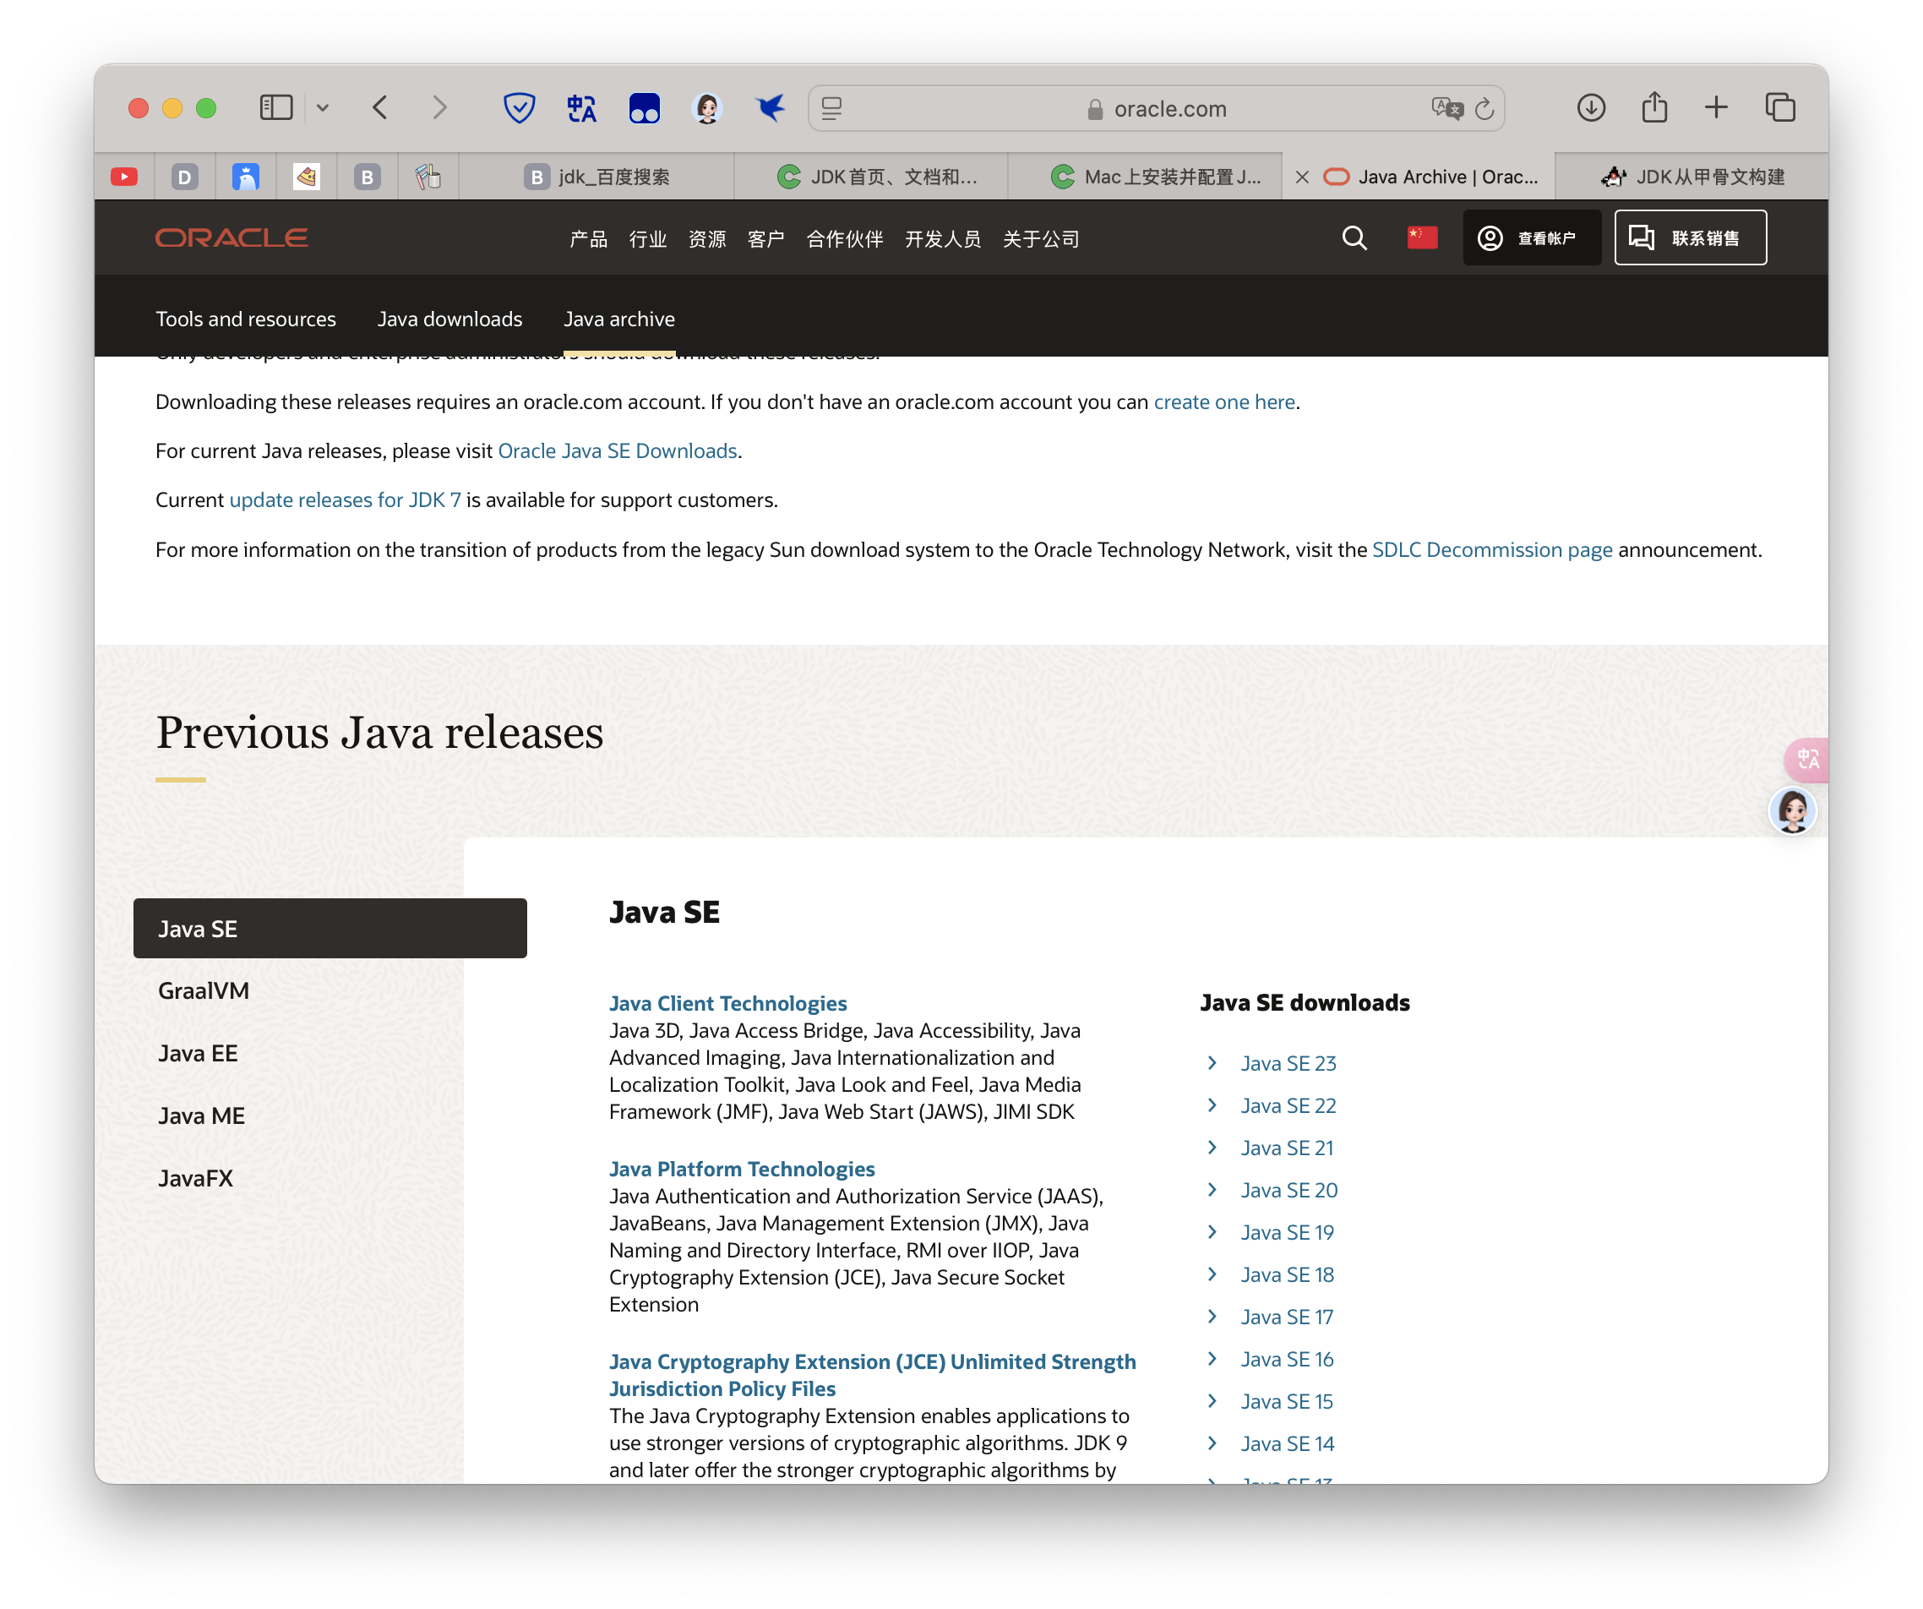The height and width of the screenshot is (1609, 1923).
Task: Open the pinned blue figure tab
Action: 245,177
